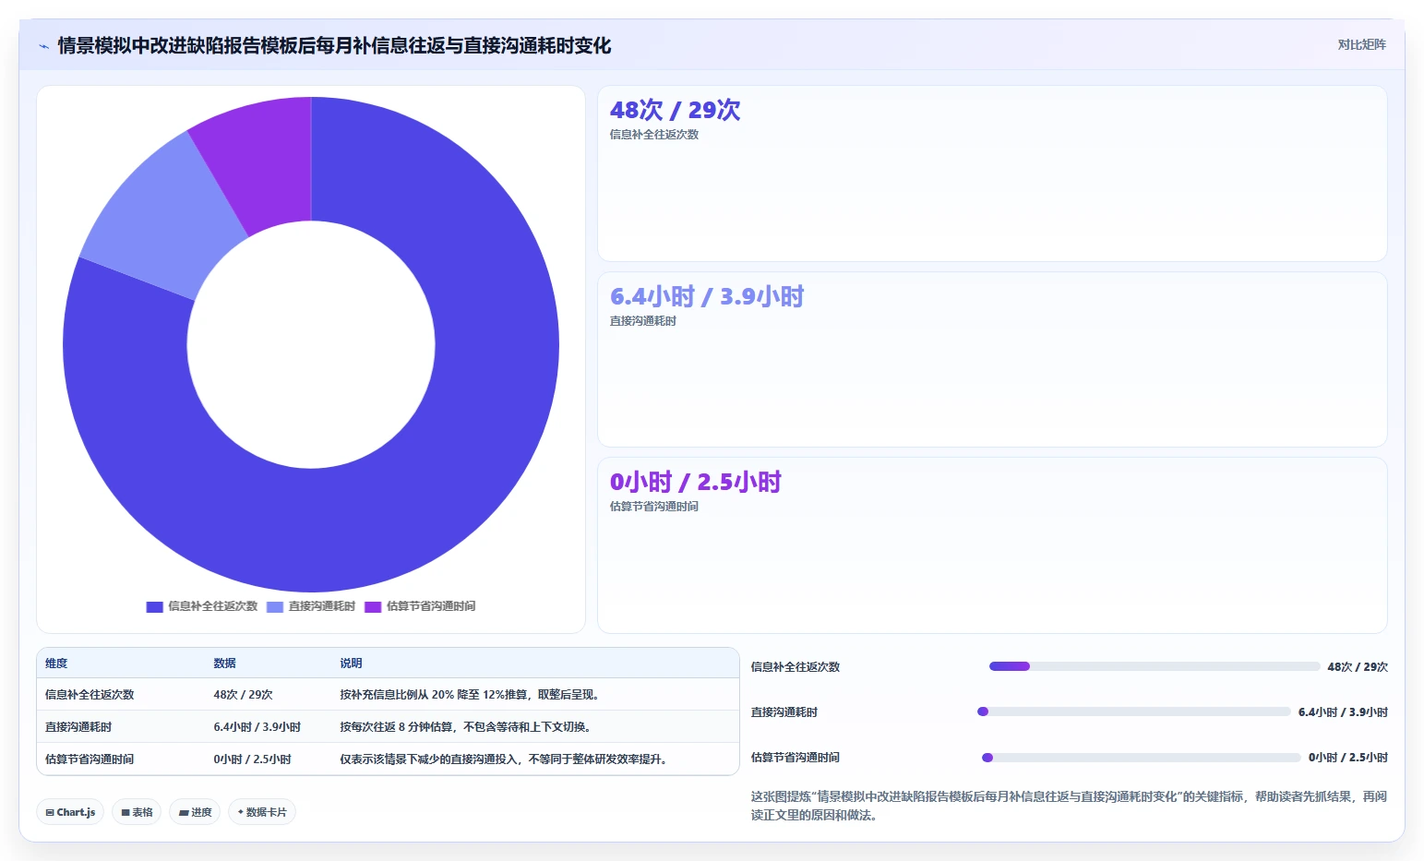Click the 对比矩阵 label in header

(x=1361, y=44)
